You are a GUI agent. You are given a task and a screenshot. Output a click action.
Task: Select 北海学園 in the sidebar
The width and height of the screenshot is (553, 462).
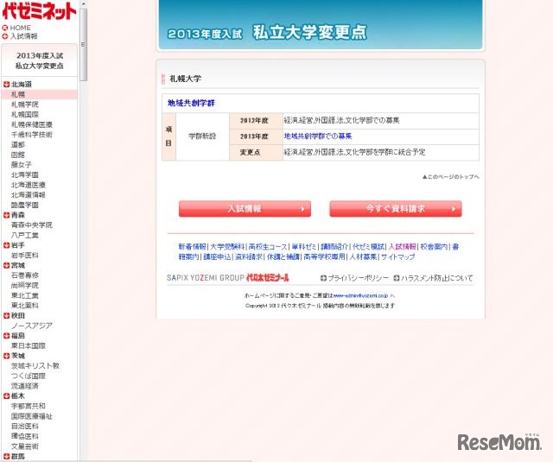25,174
